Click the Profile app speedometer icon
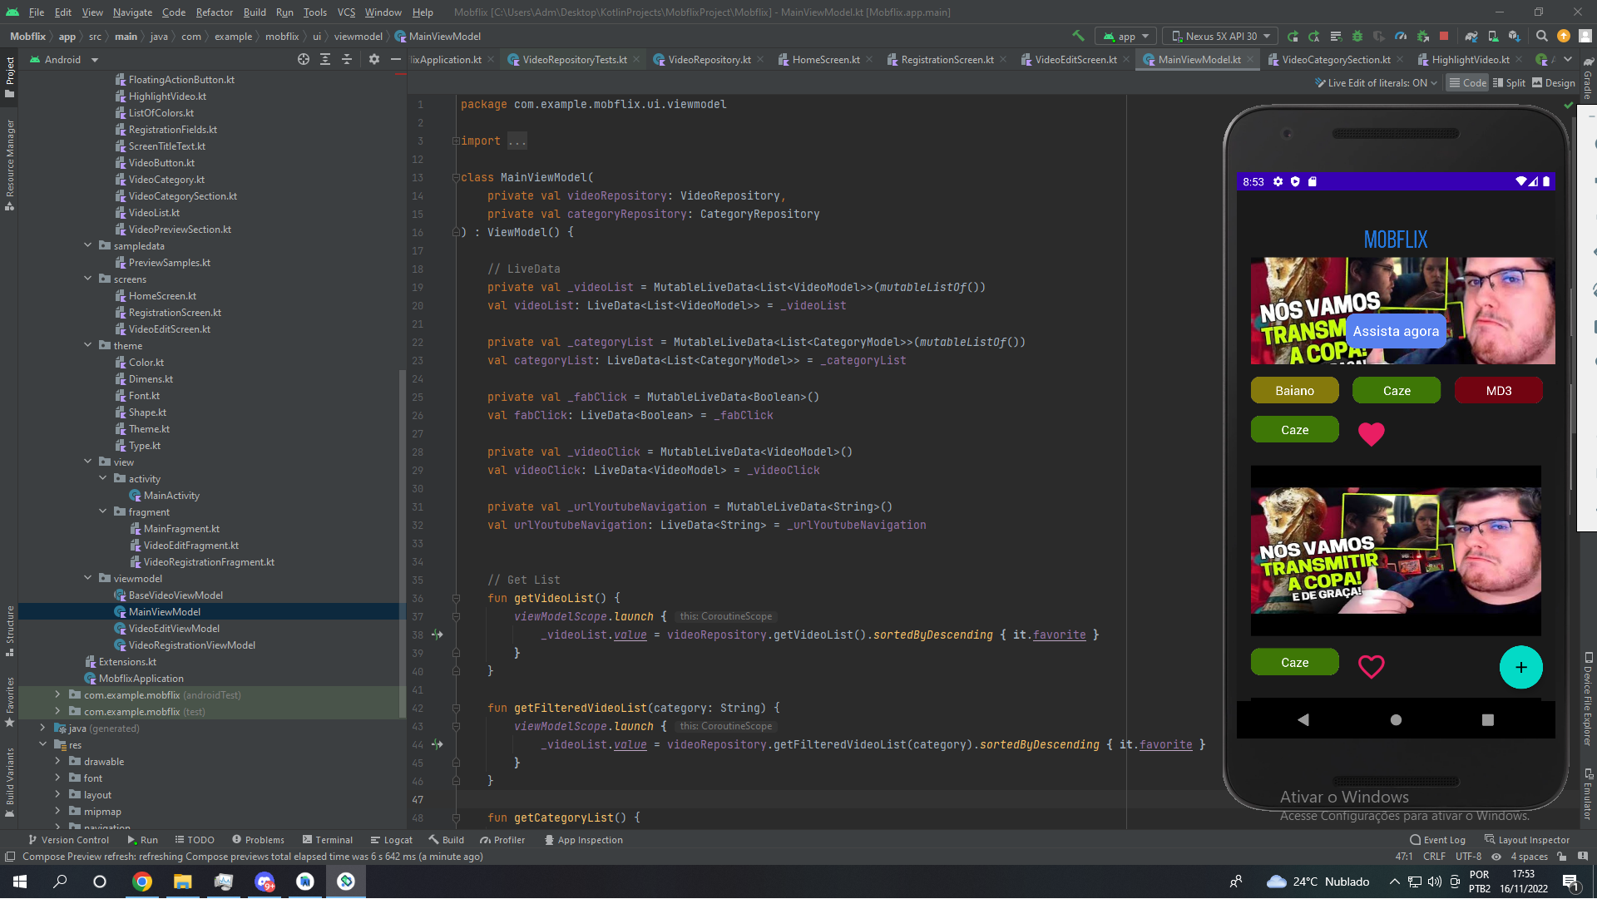 point(1401,37)
